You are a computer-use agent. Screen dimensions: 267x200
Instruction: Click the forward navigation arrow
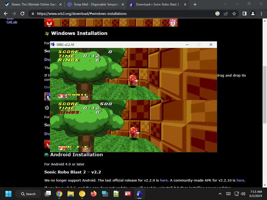point(14,14)
